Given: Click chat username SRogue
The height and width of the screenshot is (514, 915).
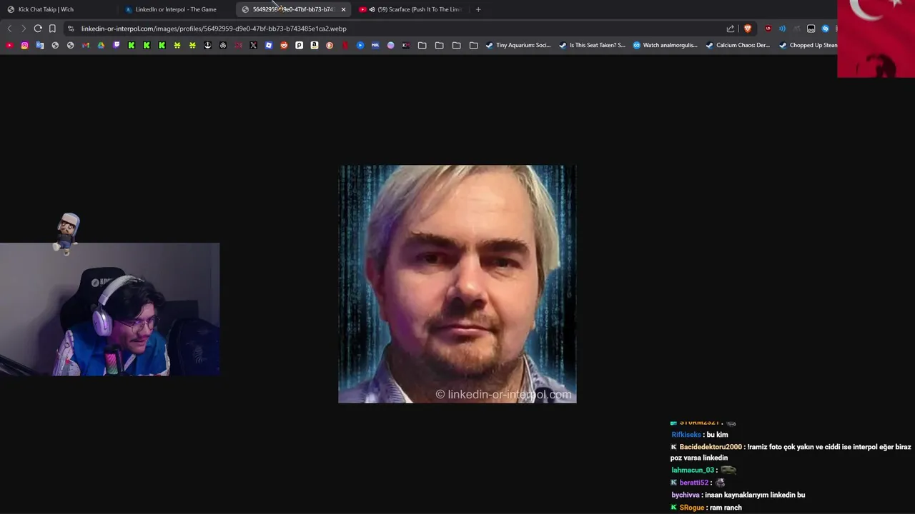Looking at the screenshot, I should [691, 508].
